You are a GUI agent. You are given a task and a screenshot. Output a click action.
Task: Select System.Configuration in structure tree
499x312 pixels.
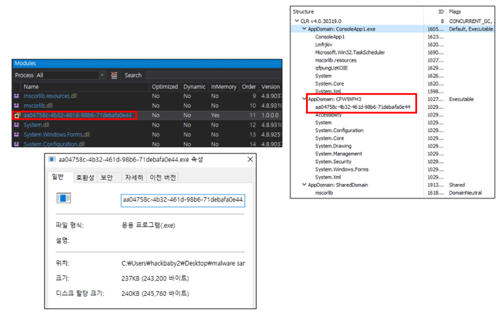340,130
